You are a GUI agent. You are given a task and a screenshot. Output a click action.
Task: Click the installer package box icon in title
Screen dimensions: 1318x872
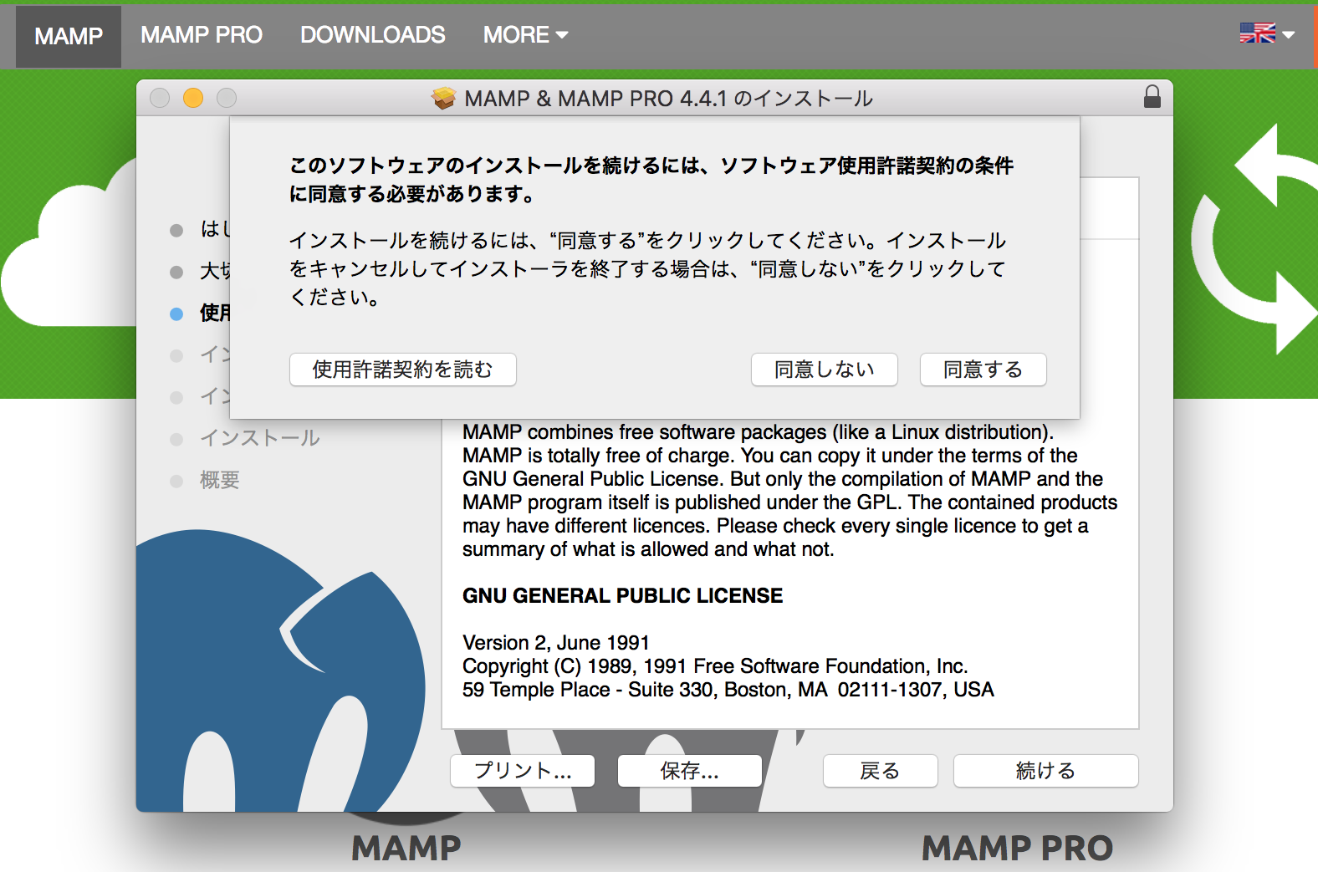(x=443, y=99)
